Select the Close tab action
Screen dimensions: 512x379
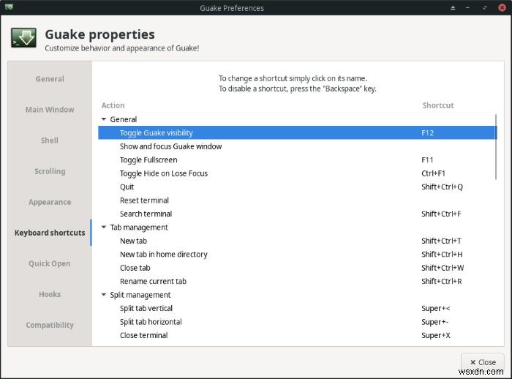pyautogui.click(x=297, y=268)
